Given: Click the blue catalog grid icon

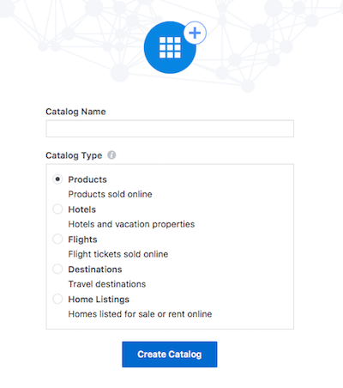Looking at the screenshot, I should 170,47.
